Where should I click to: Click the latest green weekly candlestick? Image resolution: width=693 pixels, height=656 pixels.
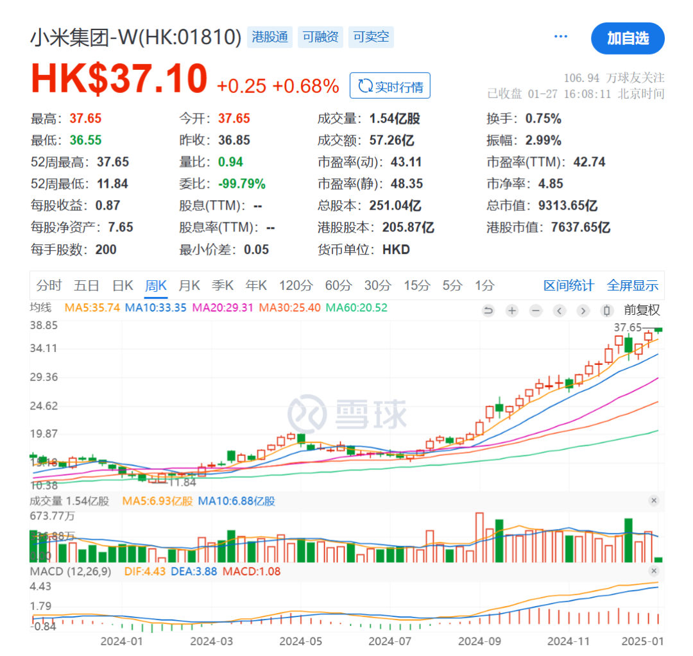(658, 330)
